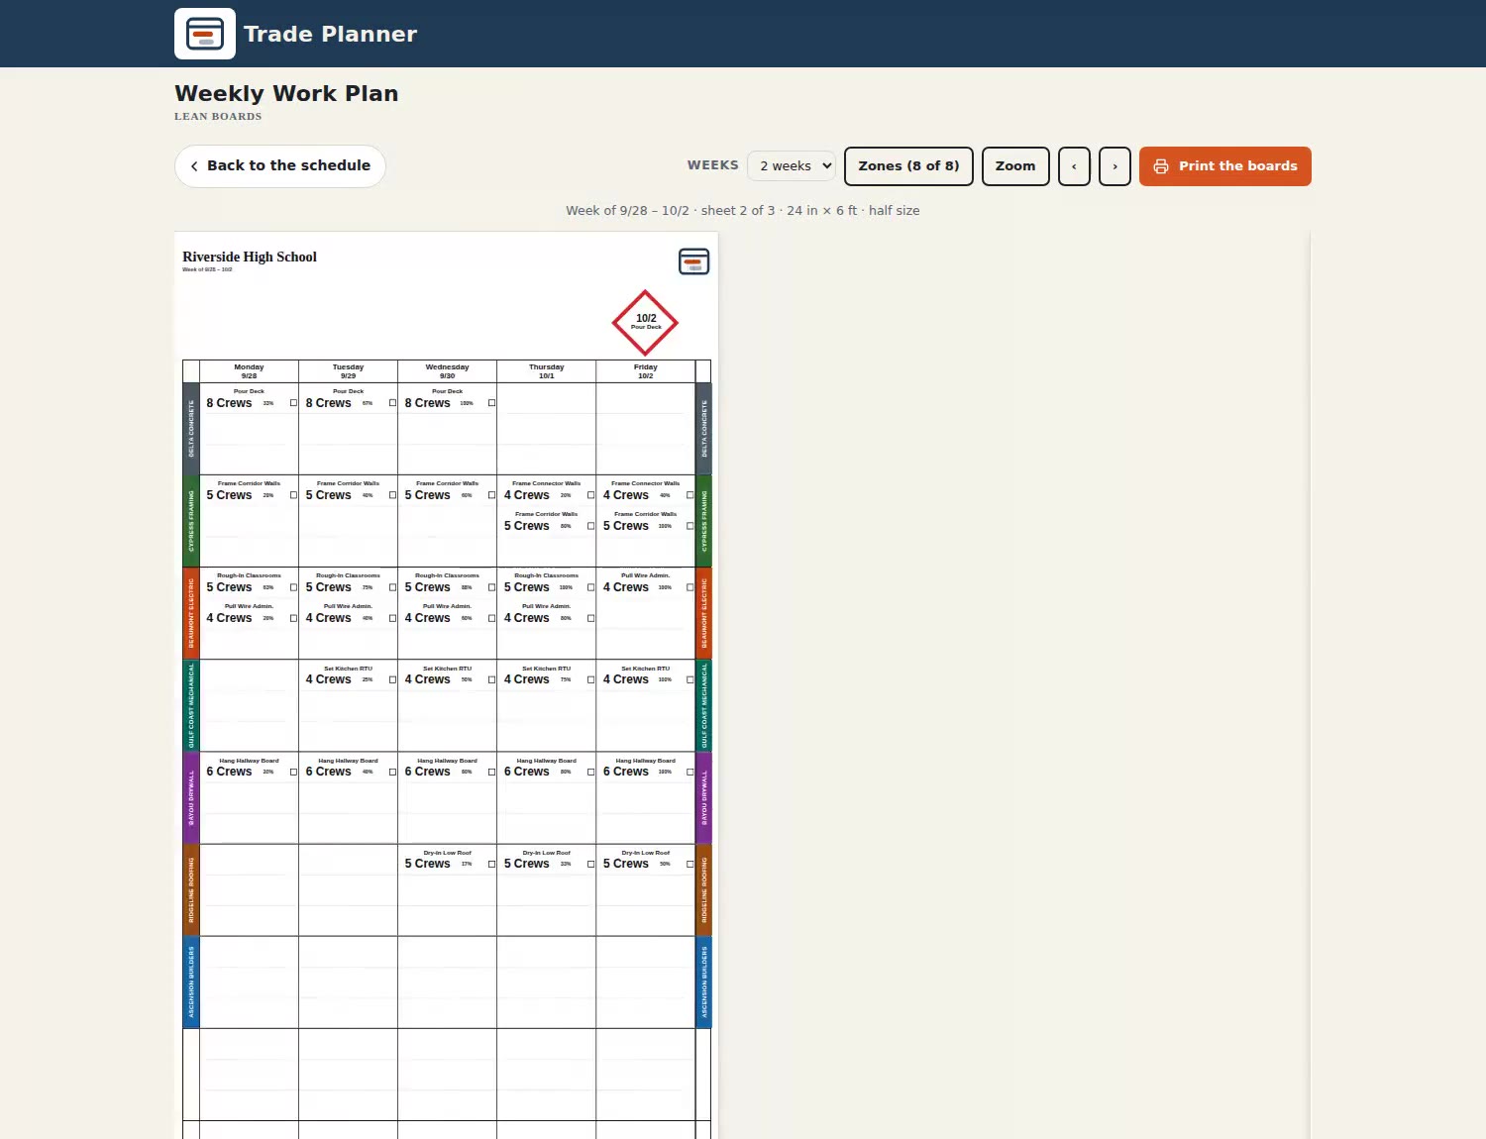Open the Zones (8 of 8) selector

(x=908, y=166)
